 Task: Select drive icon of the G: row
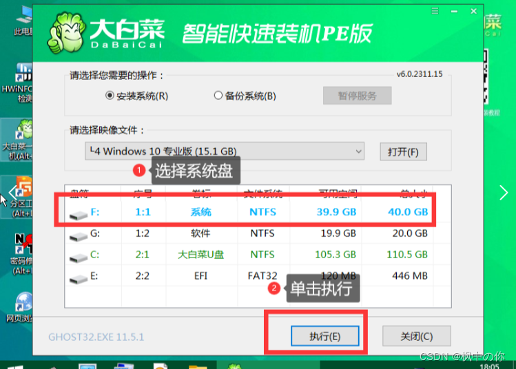79,236
